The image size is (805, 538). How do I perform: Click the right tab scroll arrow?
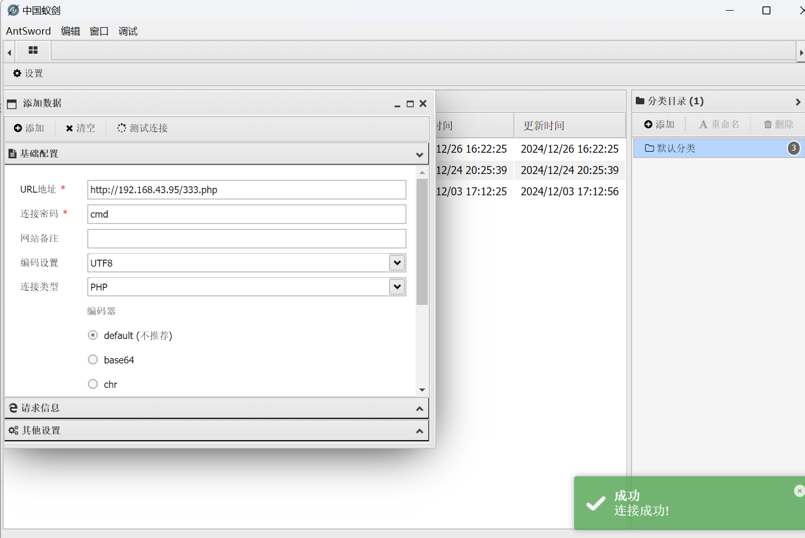(801, 52)
